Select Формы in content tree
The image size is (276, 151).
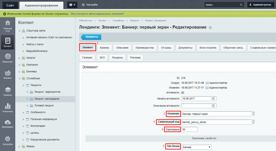pos(30,146)
